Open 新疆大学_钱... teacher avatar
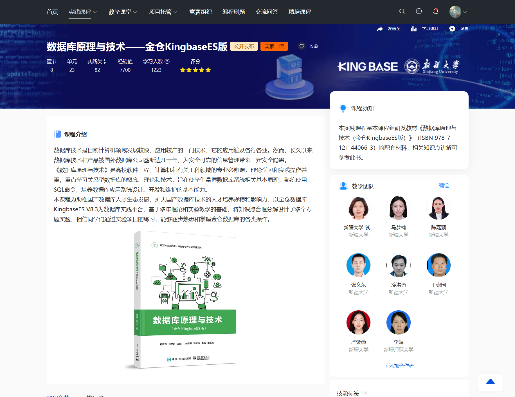 [358, 208]
